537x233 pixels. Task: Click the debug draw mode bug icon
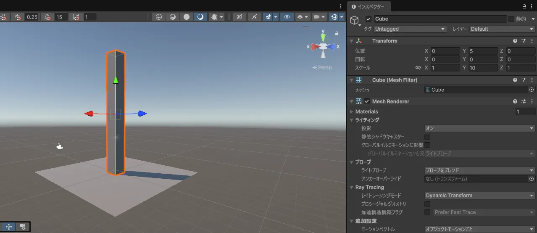tap(214, 17)
